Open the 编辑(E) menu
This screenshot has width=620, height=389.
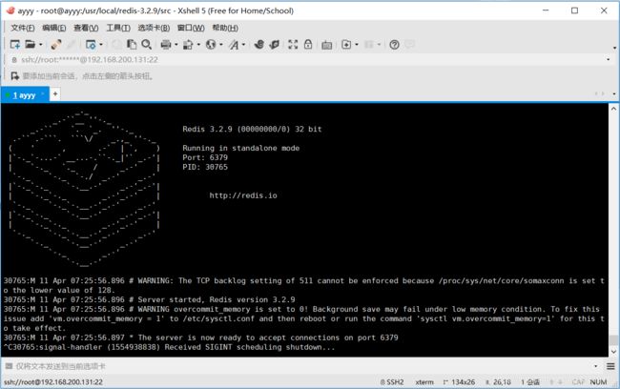pyautogui.click(x=53, y=28)
